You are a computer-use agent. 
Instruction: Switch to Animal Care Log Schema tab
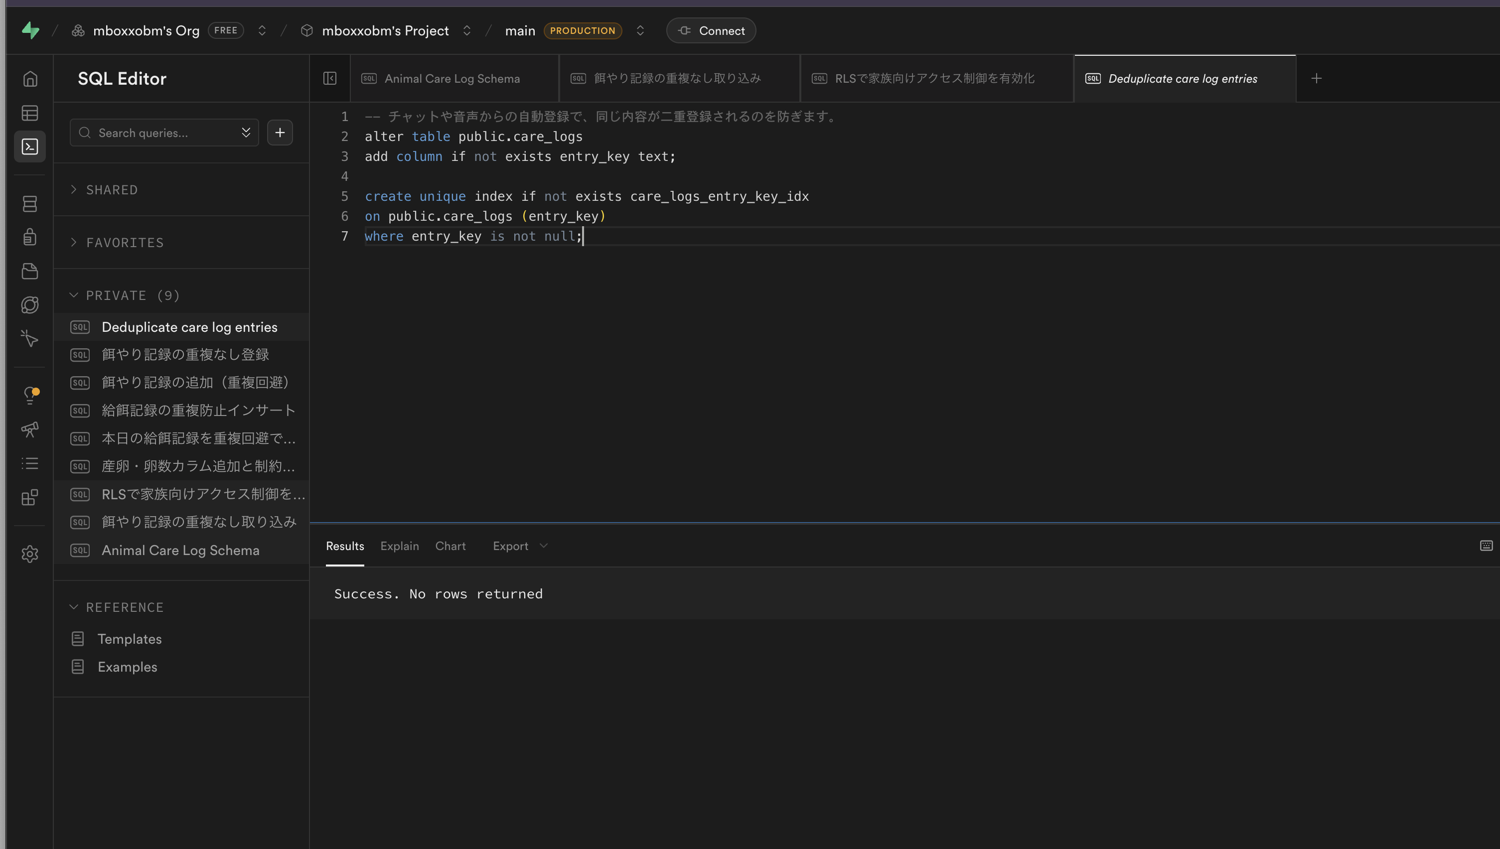[x=454, y=78]
